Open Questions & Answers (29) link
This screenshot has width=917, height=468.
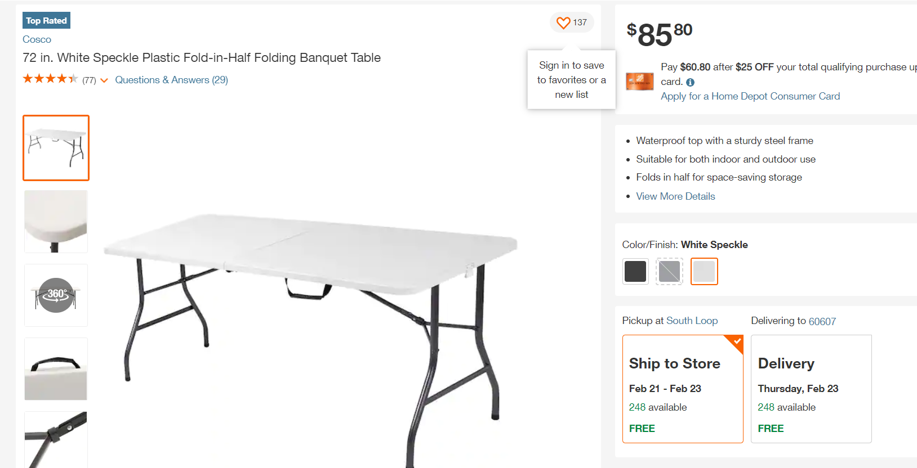click(x=171, y=80)
